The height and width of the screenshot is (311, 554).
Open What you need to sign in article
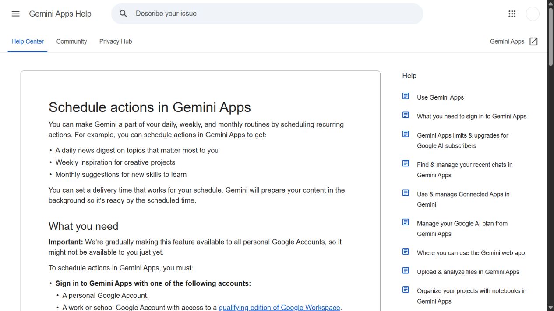[x=472, y=116]
